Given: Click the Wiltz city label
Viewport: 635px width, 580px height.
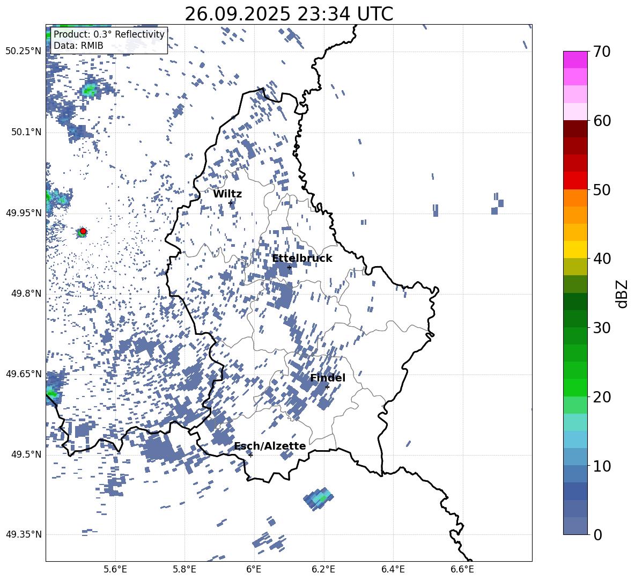Looking at the screenshot, I should [x=227, y=194].
